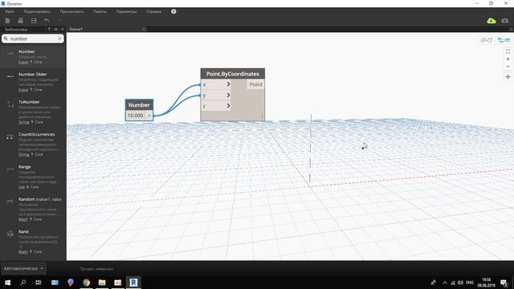Click Number node title on canvas
Image resolution: width=514 pixels, height=289 pixels.
tap(139, 105)
